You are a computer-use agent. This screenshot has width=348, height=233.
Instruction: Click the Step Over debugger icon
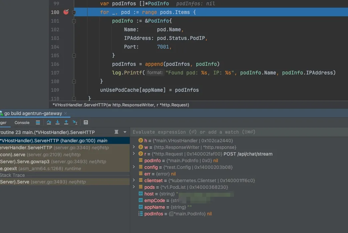[49, 123]
